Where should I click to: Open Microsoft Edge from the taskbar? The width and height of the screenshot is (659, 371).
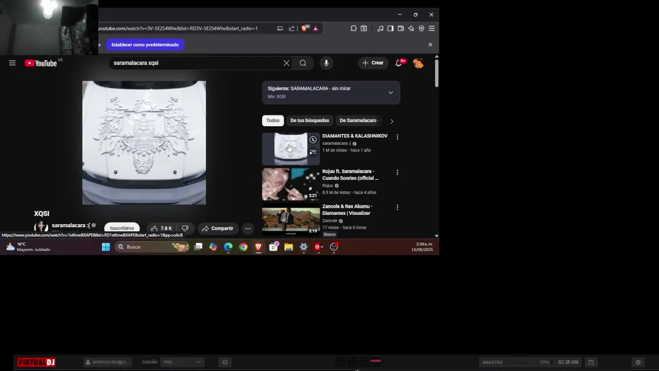pos(228,247)
